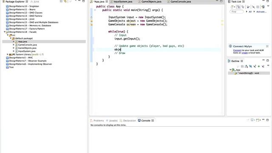The height and width of the screenshot is (153, 272).
Task: Collapse all tasks in Task List toolbar
Action: tap(258, 7)
